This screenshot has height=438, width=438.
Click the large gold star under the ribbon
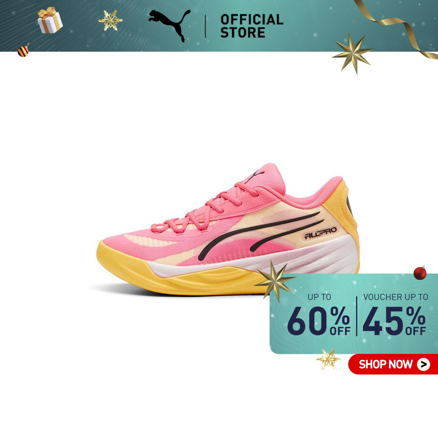(x=353, y=53)
